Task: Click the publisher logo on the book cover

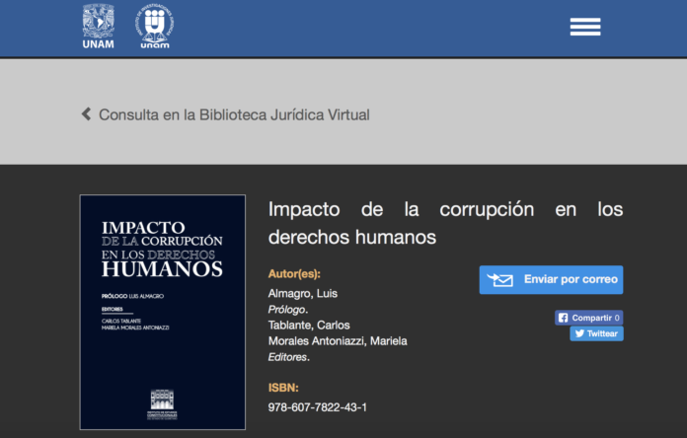Action: click(162, 403)
